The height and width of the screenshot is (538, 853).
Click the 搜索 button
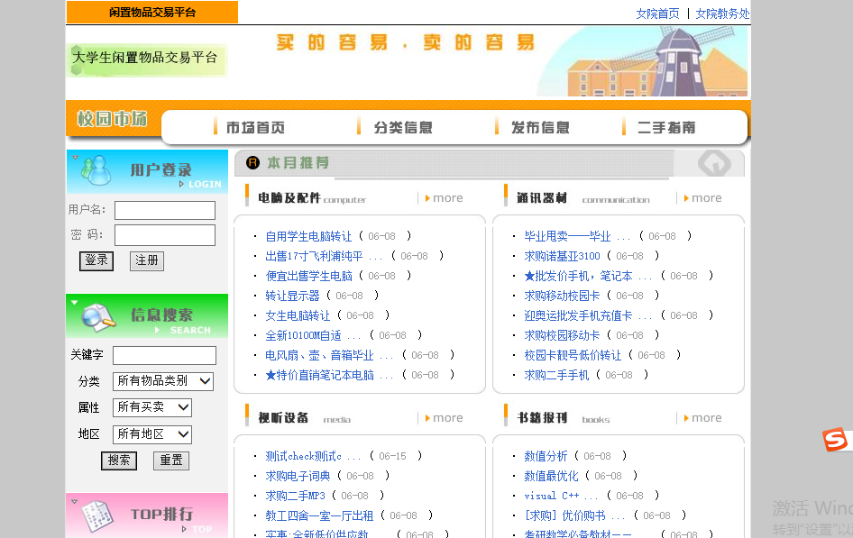pos(119,460)
